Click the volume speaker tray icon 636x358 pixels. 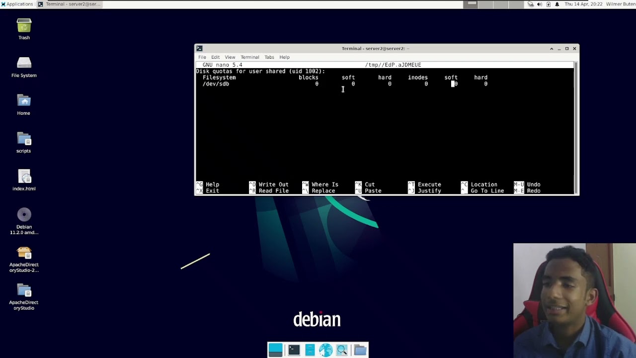tap(540, 4)
